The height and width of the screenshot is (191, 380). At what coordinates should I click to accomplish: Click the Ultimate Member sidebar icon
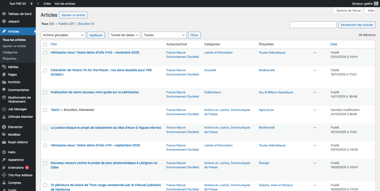(4, 117)
